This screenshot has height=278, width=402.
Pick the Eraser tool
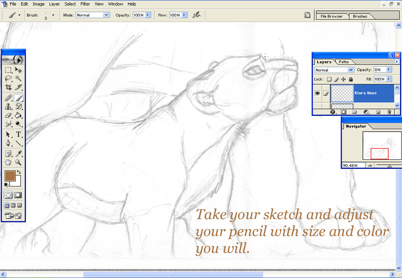coord(8,115)
